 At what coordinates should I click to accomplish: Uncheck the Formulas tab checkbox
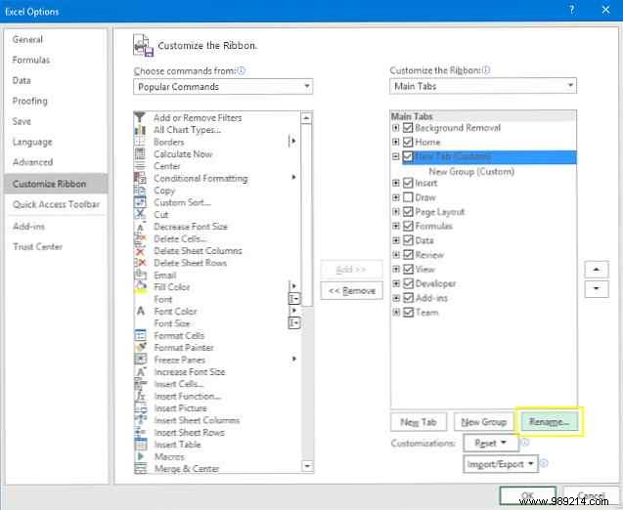click(408, 226)
